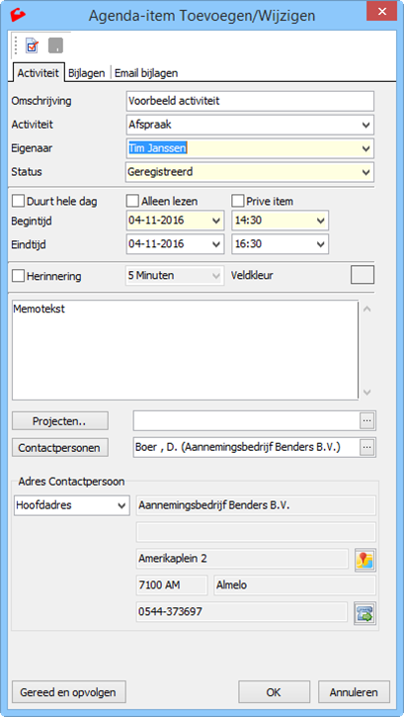Click the red app logo in title bar
Screen dimensions: 404x717
pyautogui.click(x=18, y=15)
